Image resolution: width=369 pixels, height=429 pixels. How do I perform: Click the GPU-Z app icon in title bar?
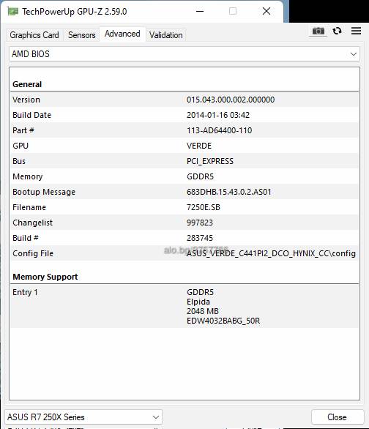click(x=13, y=12)
